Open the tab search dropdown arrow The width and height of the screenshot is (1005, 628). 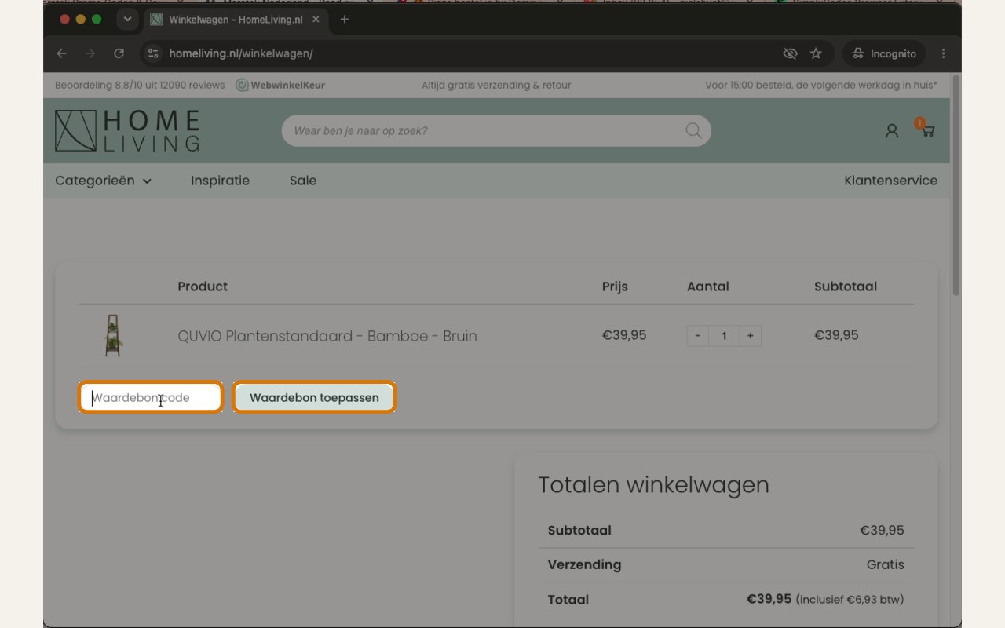tap(127, 19)
